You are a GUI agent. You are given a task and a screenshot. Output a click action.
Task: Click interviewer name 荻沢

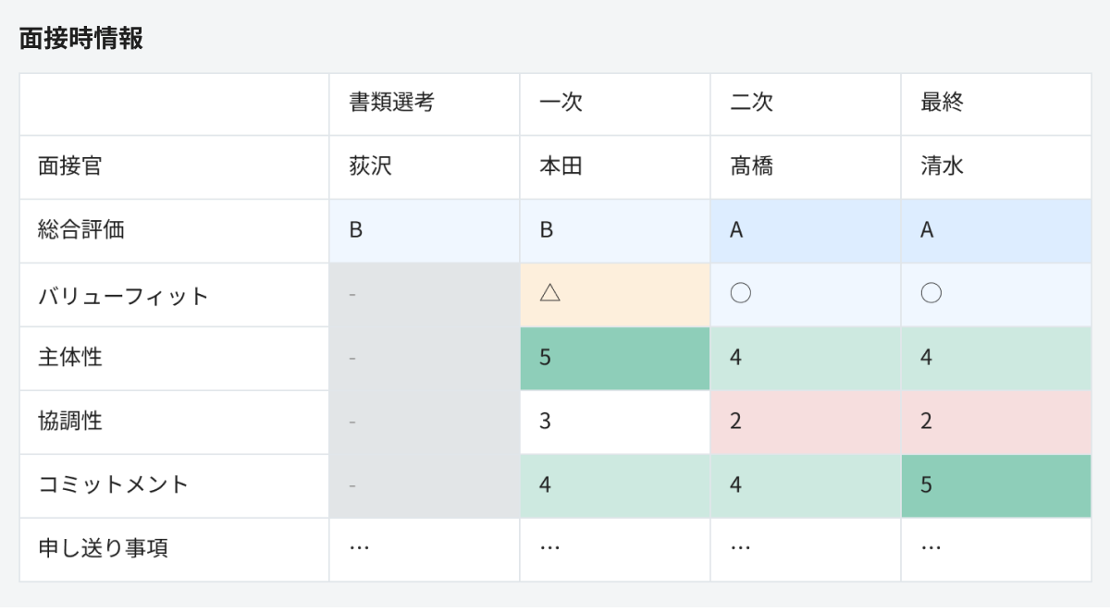click(x=370, y=166)
